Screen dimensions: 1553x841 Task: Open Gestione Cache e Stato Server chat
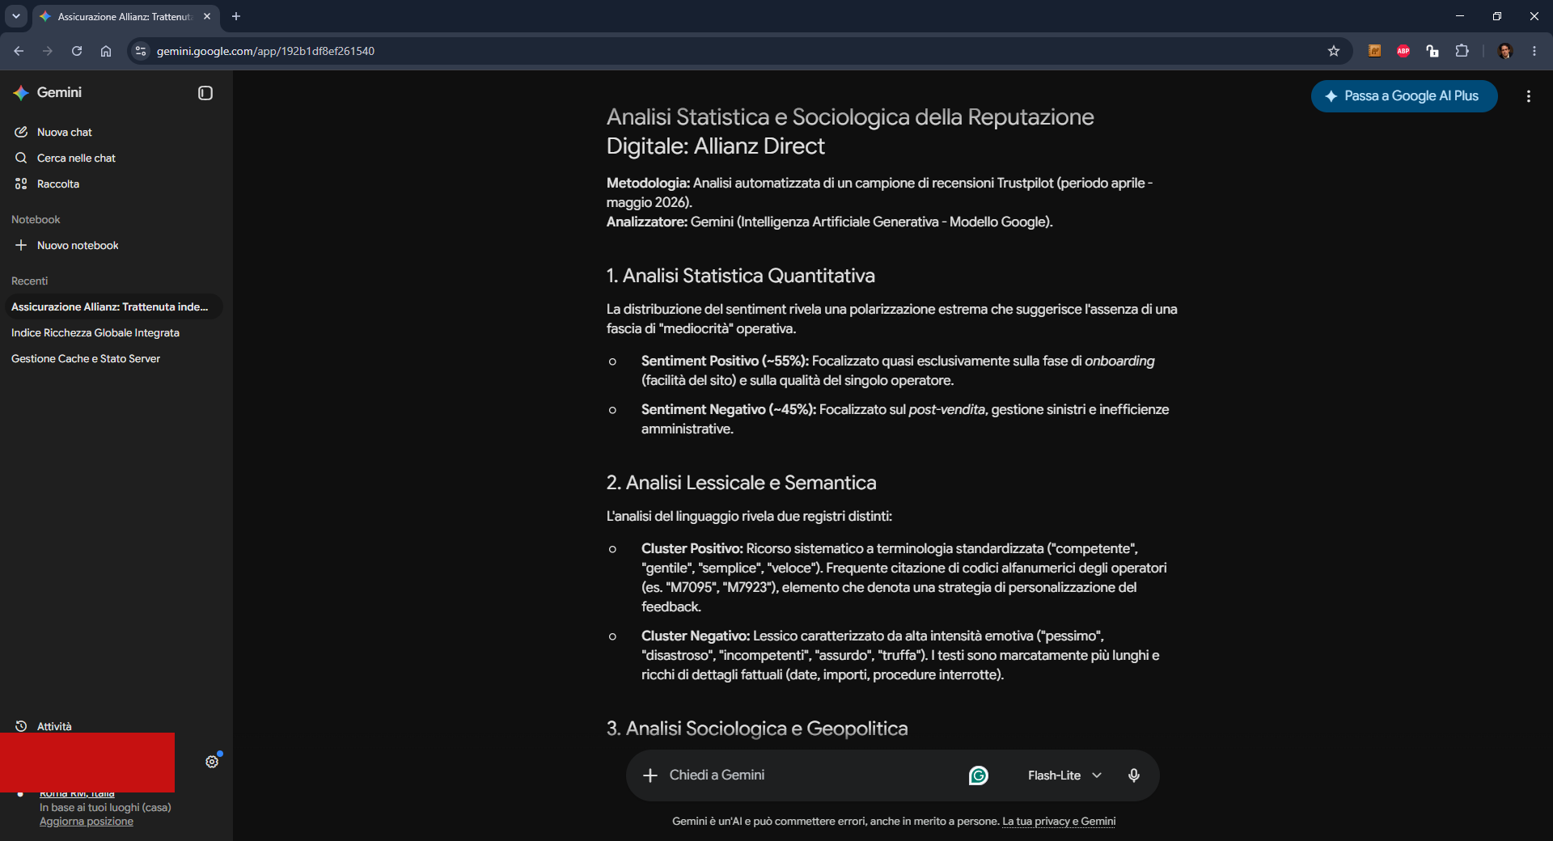86,358
